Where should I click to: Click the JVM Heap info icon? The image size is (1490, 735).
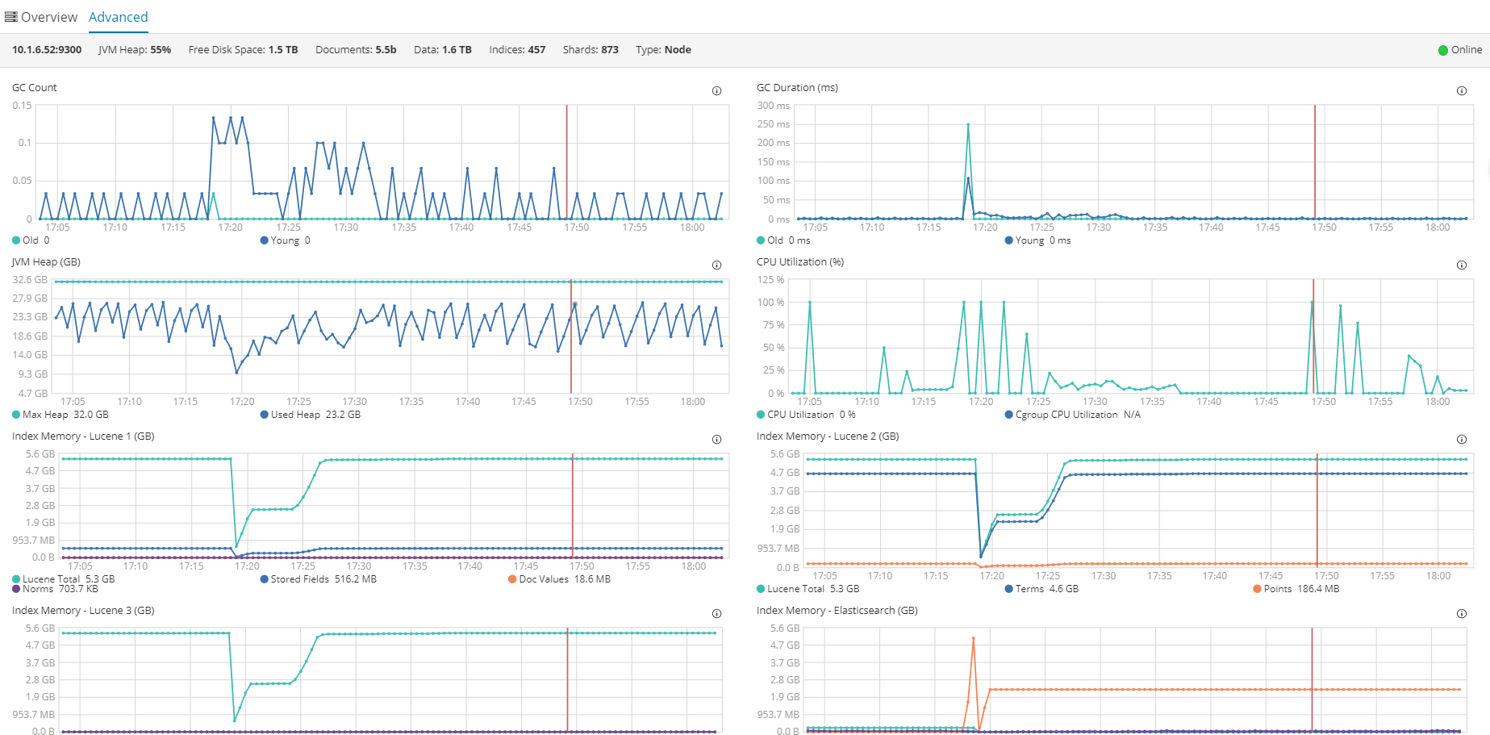[x=716, y=265]
